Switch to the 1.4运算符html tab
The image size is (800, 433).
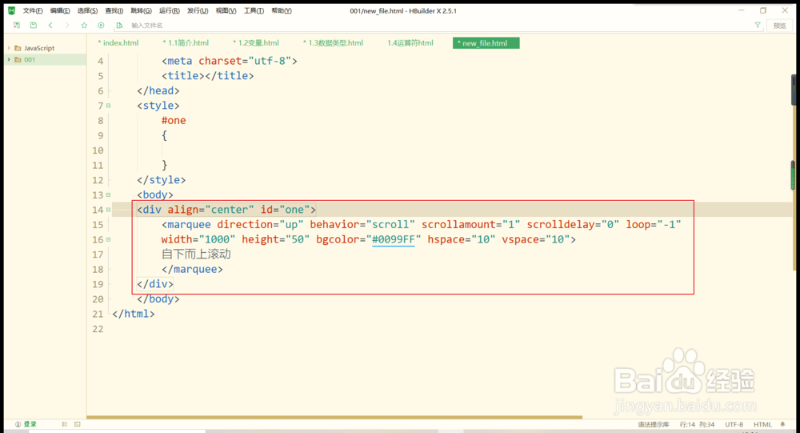410,43
